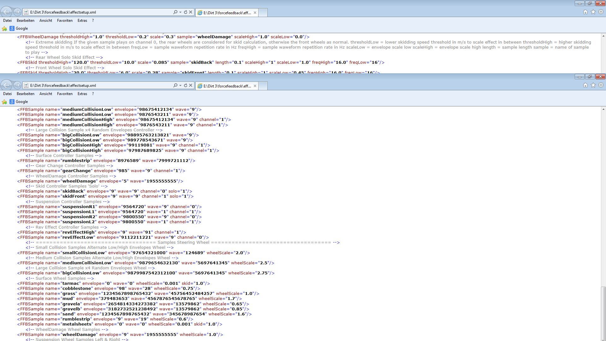Open the Extras menu in the lower window
The width and height of the screenshot is (606, 341).
tap(82, 94)
